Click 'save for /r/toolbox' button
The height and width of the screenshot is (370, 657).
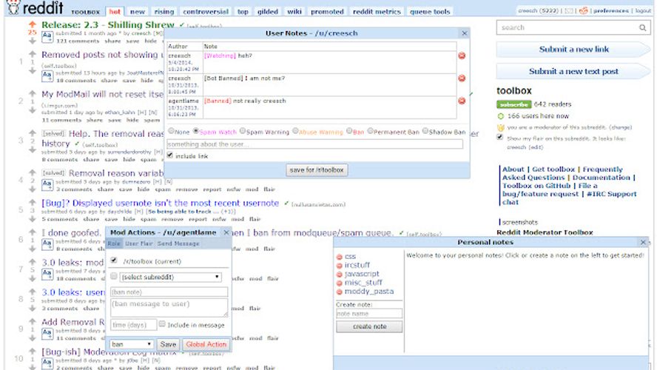coord(317,169)
